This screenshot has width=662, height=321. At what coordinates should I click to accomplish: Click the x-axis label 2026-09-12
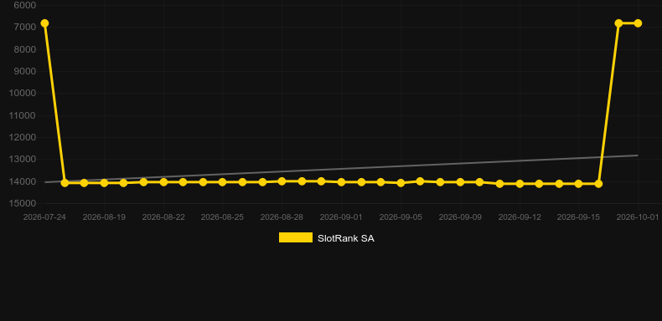[520, 217]
